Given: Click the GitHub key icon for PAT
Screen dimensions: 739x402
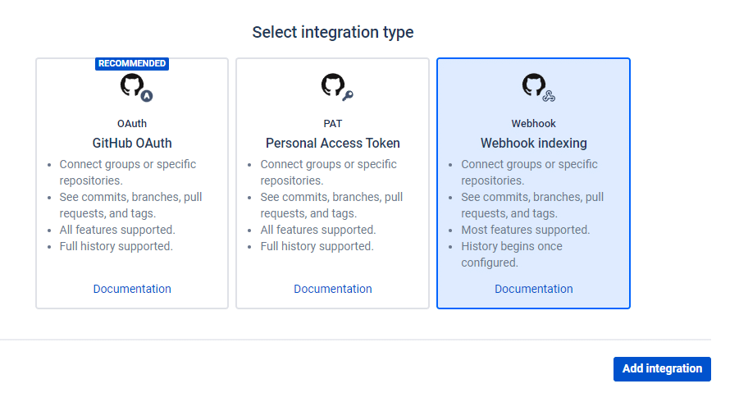Looking at the screenshot, I should (335, 86).
